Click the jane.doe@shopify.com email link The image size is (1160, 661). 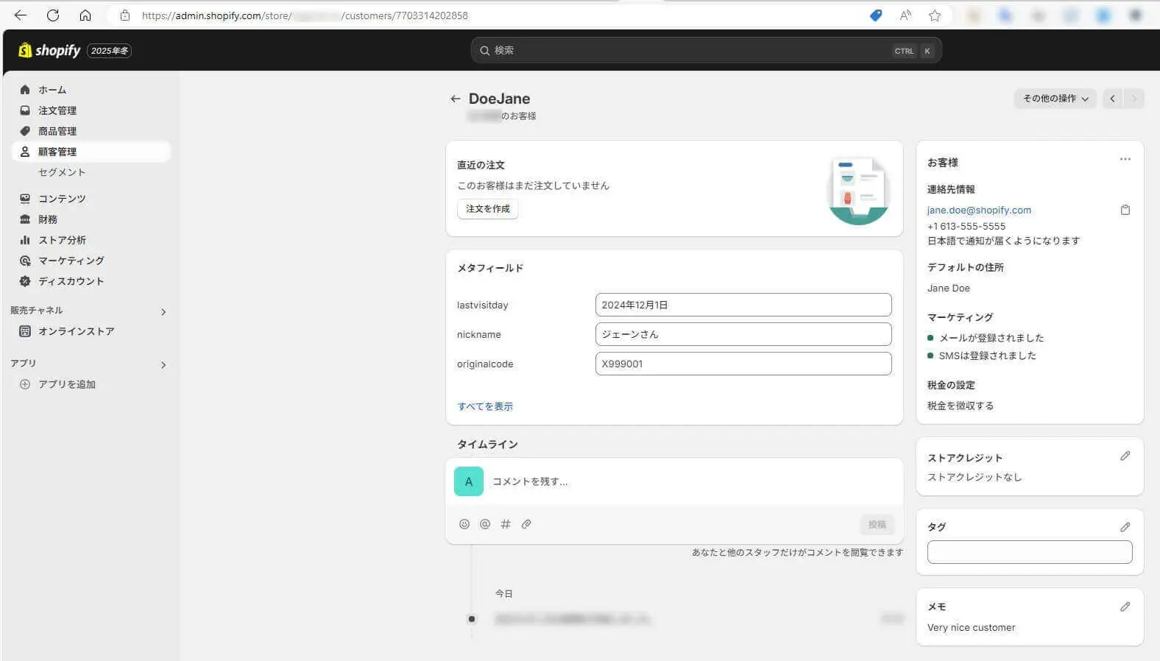979,210
